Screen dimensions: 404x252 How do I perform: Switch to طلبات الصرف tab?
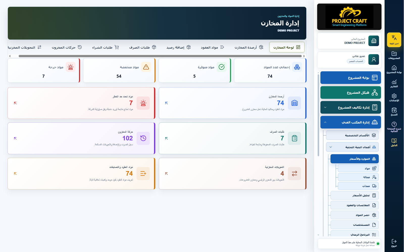(143, 47)
